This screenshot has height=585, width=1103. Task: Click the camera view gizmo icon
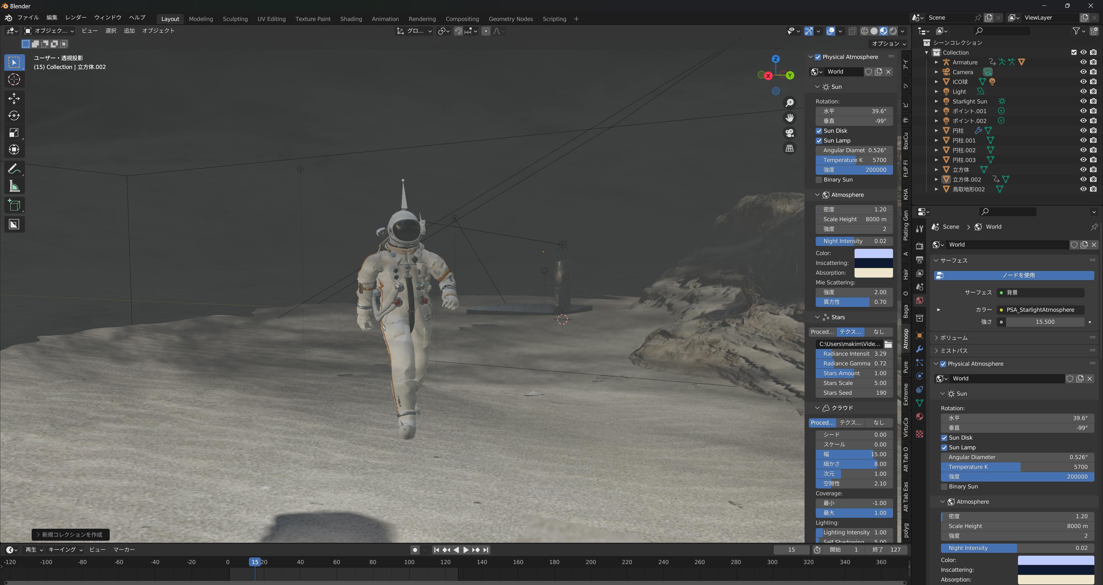(790, 133)
